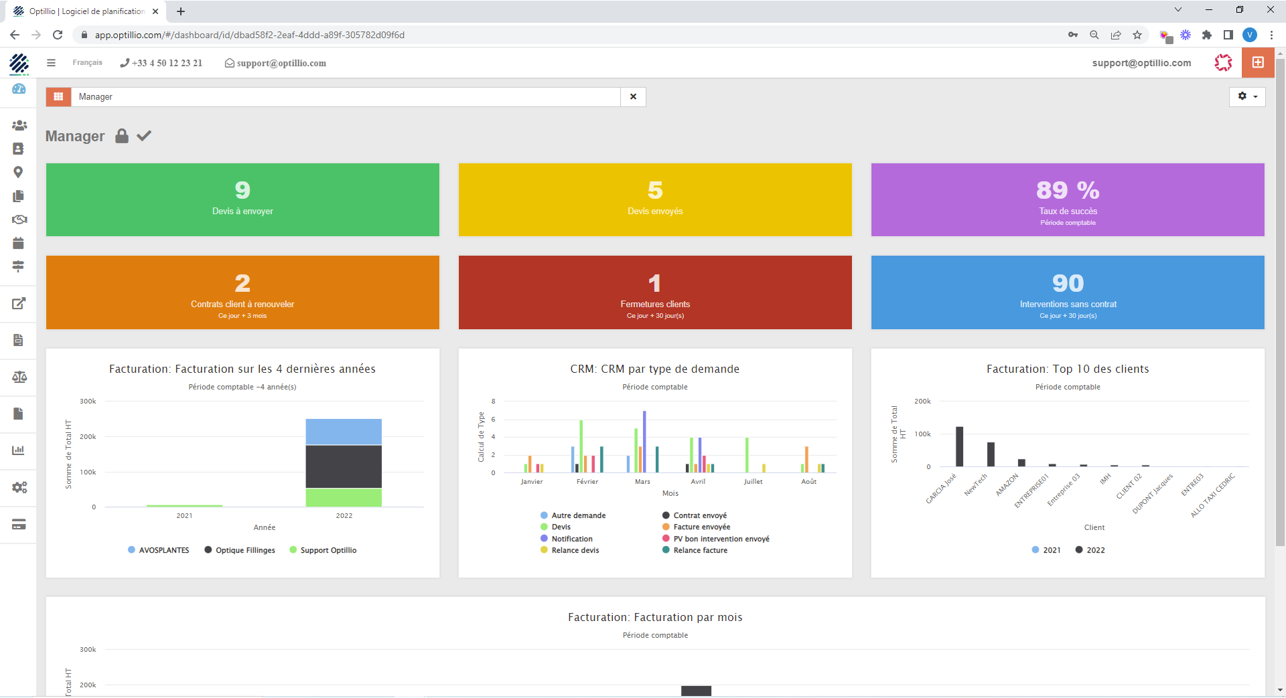Screen dimensions: 1286x698
Task: Click the Manager dashboard checkmark icon
Action: click(x=144, y=136)
